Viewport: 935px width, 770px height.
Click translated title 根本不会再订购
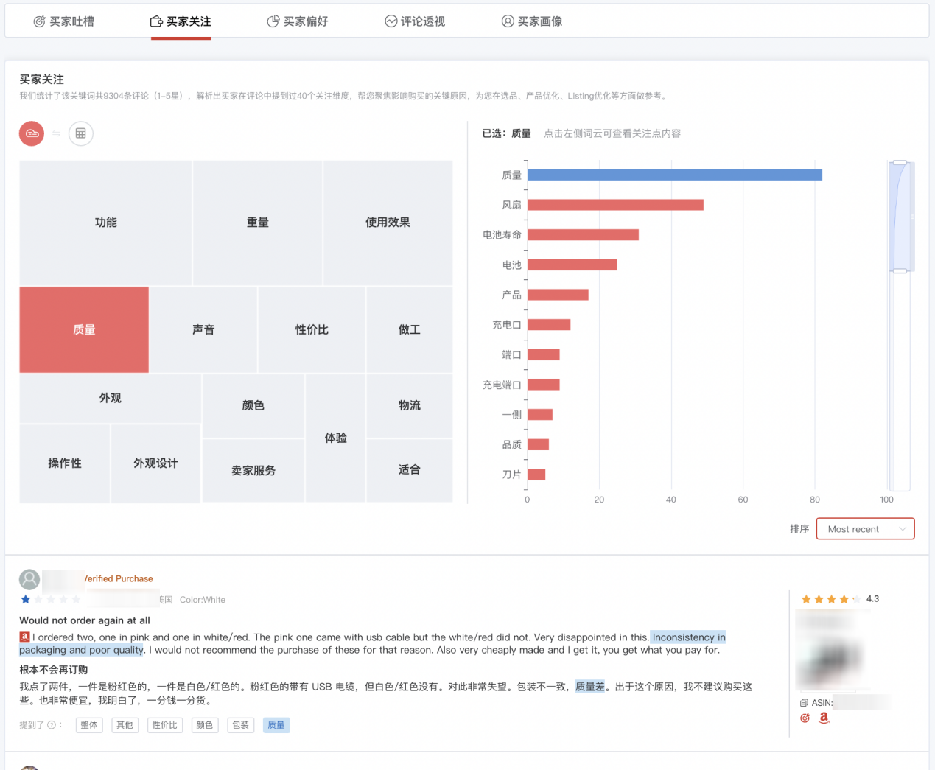(54, 670)
